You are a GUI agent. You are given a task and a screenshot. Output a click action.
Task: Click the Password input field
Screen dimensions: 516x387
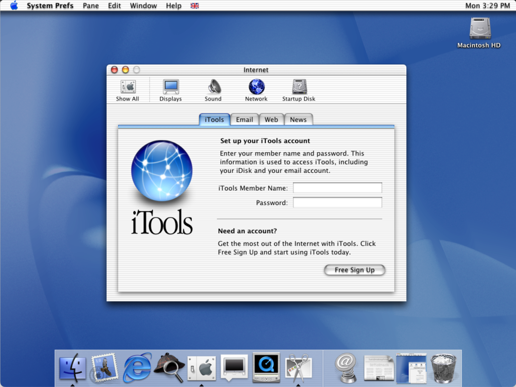(x=338, y=202)
